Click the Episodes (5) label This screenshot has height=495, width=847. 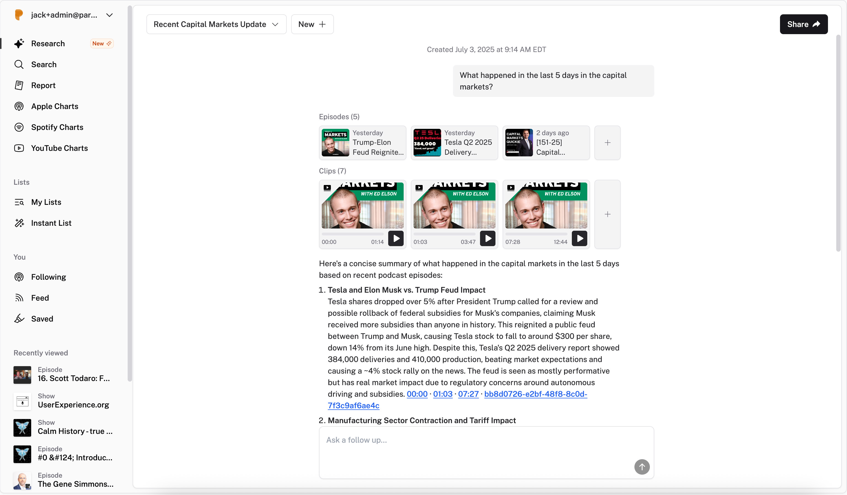click(x=339, y=116)
